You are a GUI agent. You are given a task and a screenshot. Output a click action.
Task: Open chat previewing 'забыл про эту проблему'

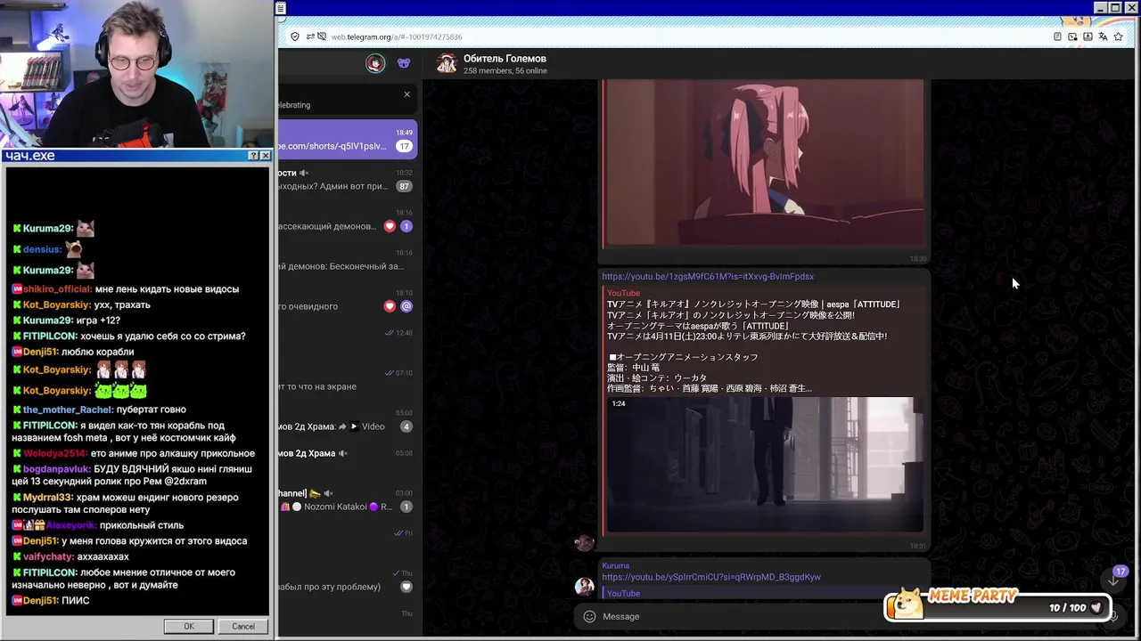tap(348, 580)
